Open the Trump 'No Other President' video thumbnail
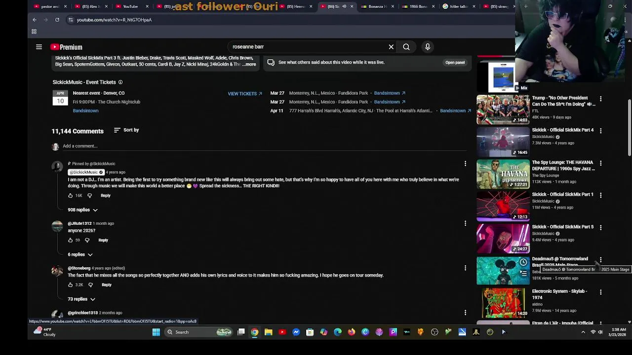 [x=503, y=109]
